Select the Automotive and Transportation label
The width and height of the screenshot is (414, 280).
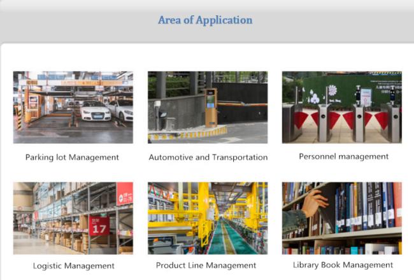coord(208,157)
